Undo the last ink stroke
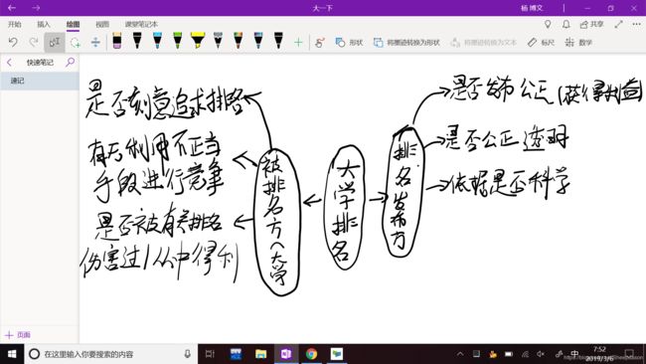 pos(13,42)
